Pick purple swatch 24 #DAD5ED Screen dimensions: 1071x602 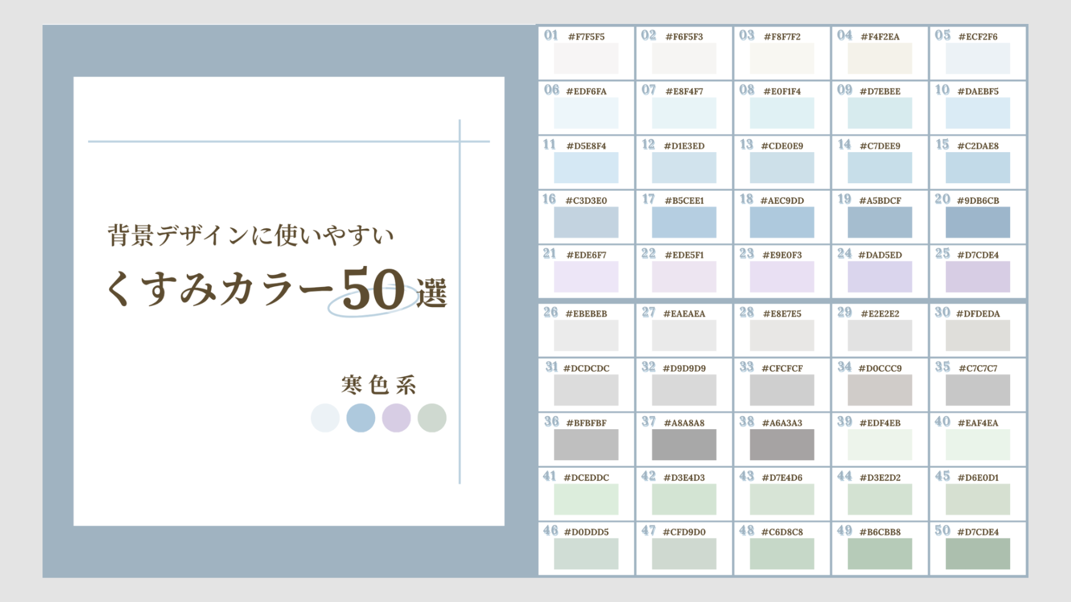click(x=879, y=276)
